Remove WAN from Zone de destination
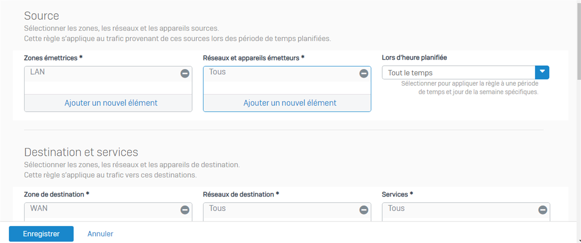The height and width of the screenshot is (243, 581). [185, 210]
